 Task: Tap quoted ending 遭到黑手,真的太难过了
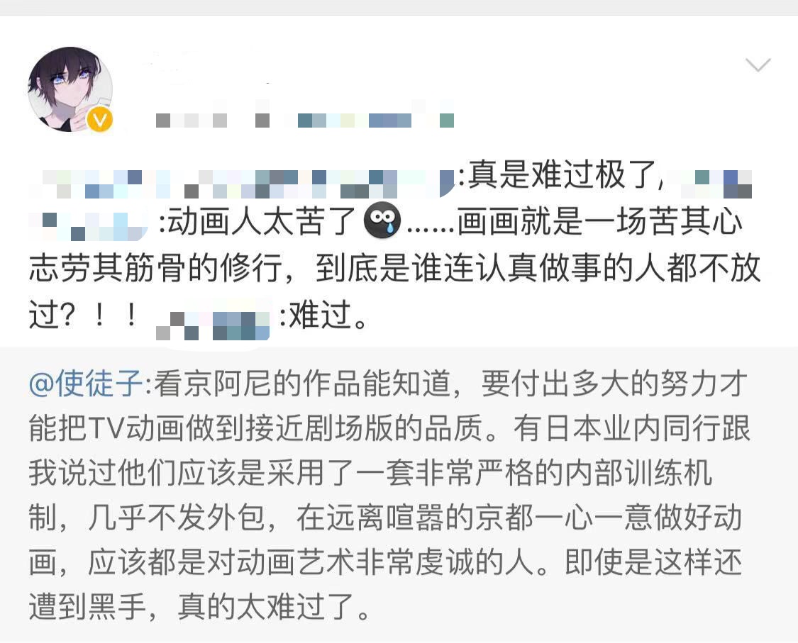199,608
